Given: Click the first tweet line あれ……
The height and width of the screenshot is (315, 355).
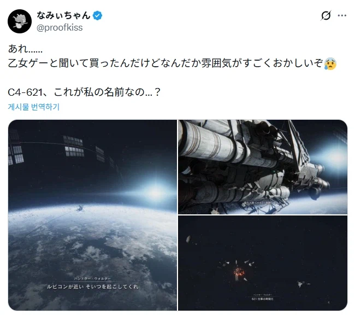Looking at the screenshot, I should coord(25,49).
